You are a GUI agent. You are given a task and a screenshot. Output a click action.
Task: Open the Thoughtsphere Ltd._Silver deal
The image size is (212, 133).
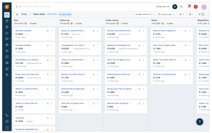click(x=74, y=45)
